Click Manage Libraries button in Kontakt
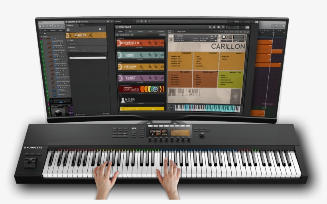The width and height of the screenshot is (327, 204). (x=125, y=35)
